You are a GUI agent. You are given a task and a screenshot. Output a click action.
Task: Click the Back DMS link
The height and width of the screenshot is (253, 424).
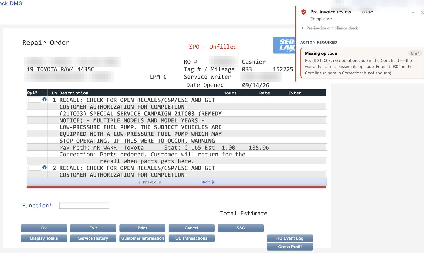click(11, 3)
